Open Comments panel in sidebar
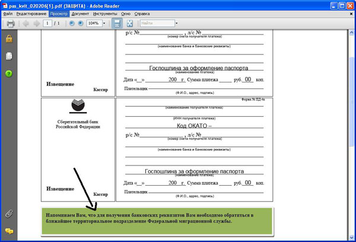 9,231
